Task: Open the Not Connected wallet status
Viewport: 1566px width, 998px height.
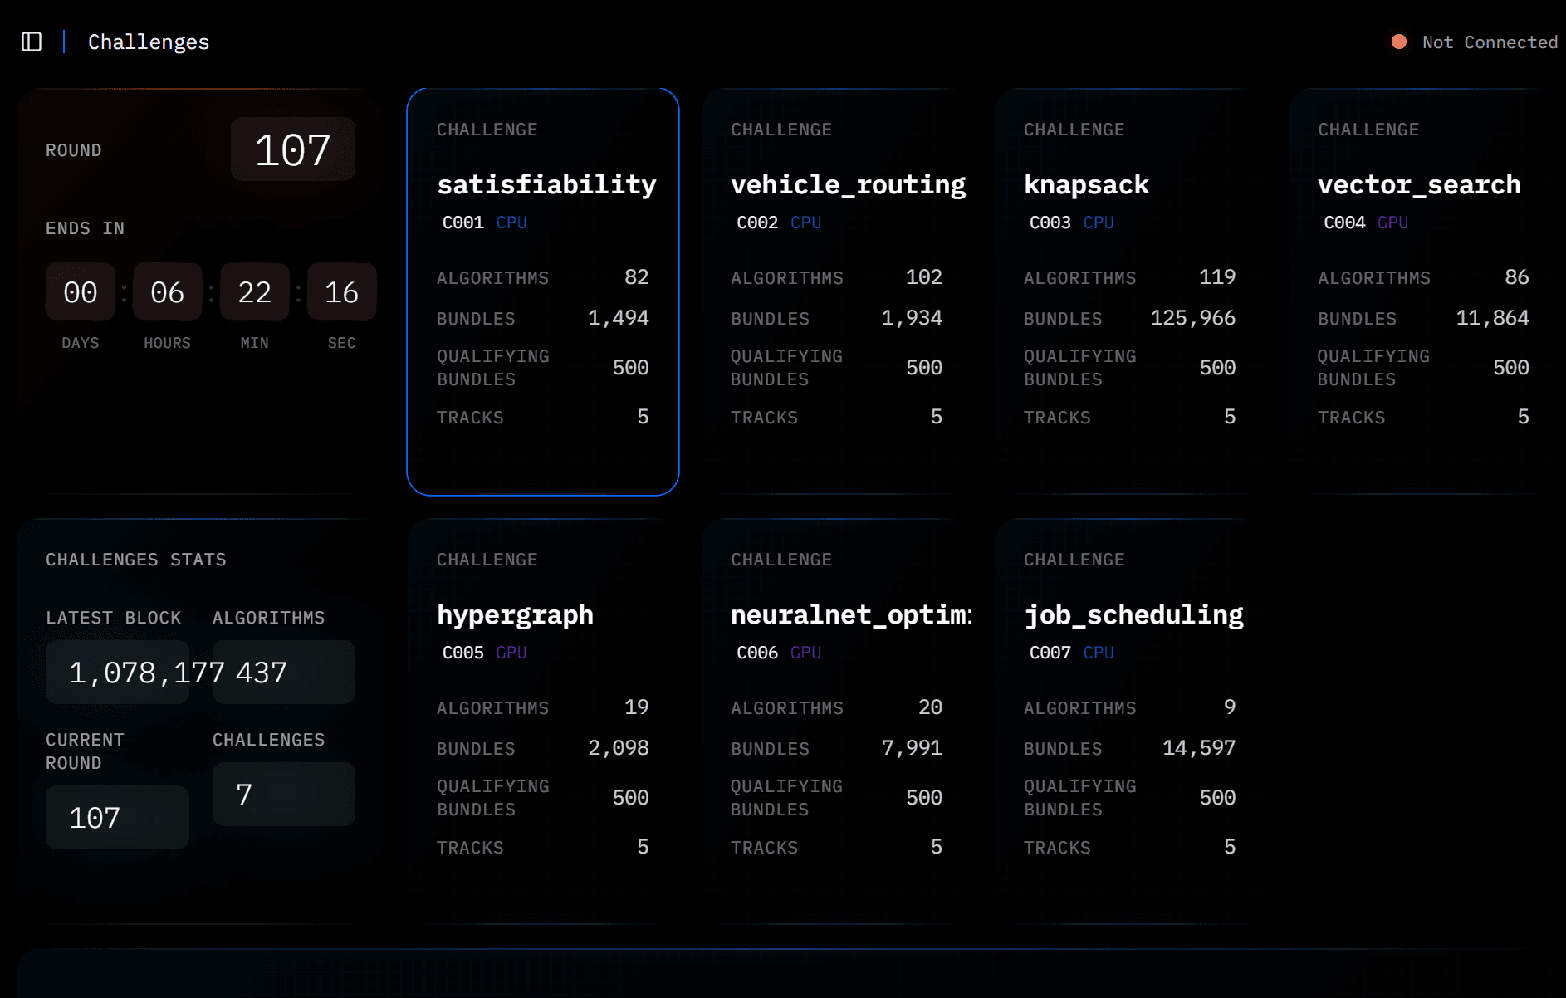Action: (x=1490, y=42)
